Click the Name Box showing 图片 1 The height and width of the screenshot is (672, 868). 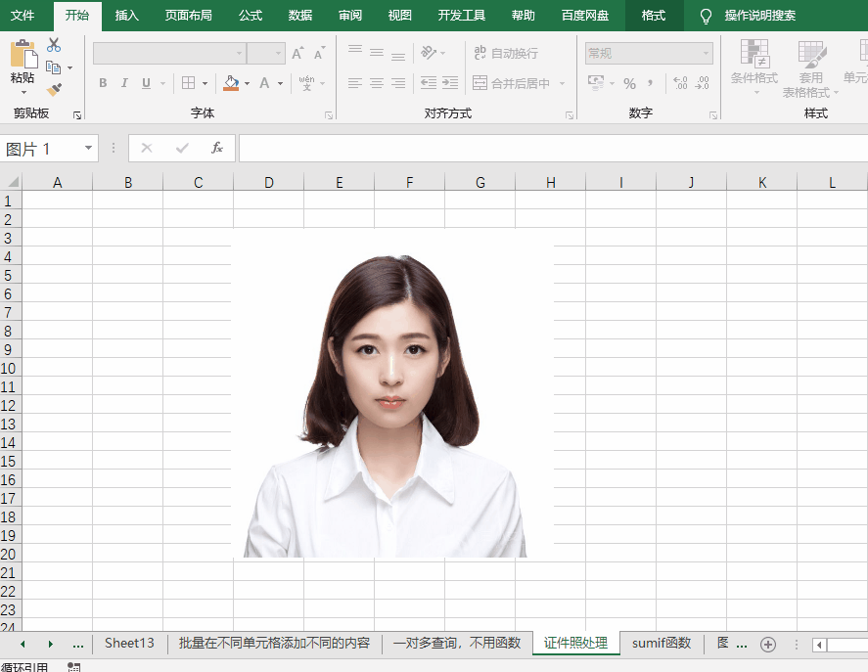pyautogui.click(x=49, y=149)
